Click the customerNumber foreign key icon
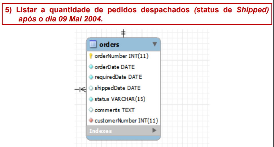 click(91, 120)
